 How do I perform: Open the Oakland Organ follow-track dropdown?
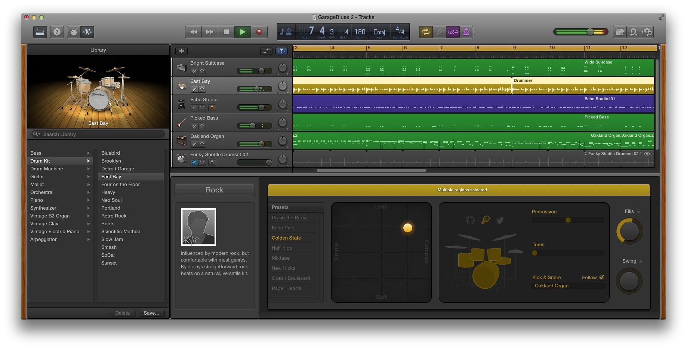tap(568, 286)
